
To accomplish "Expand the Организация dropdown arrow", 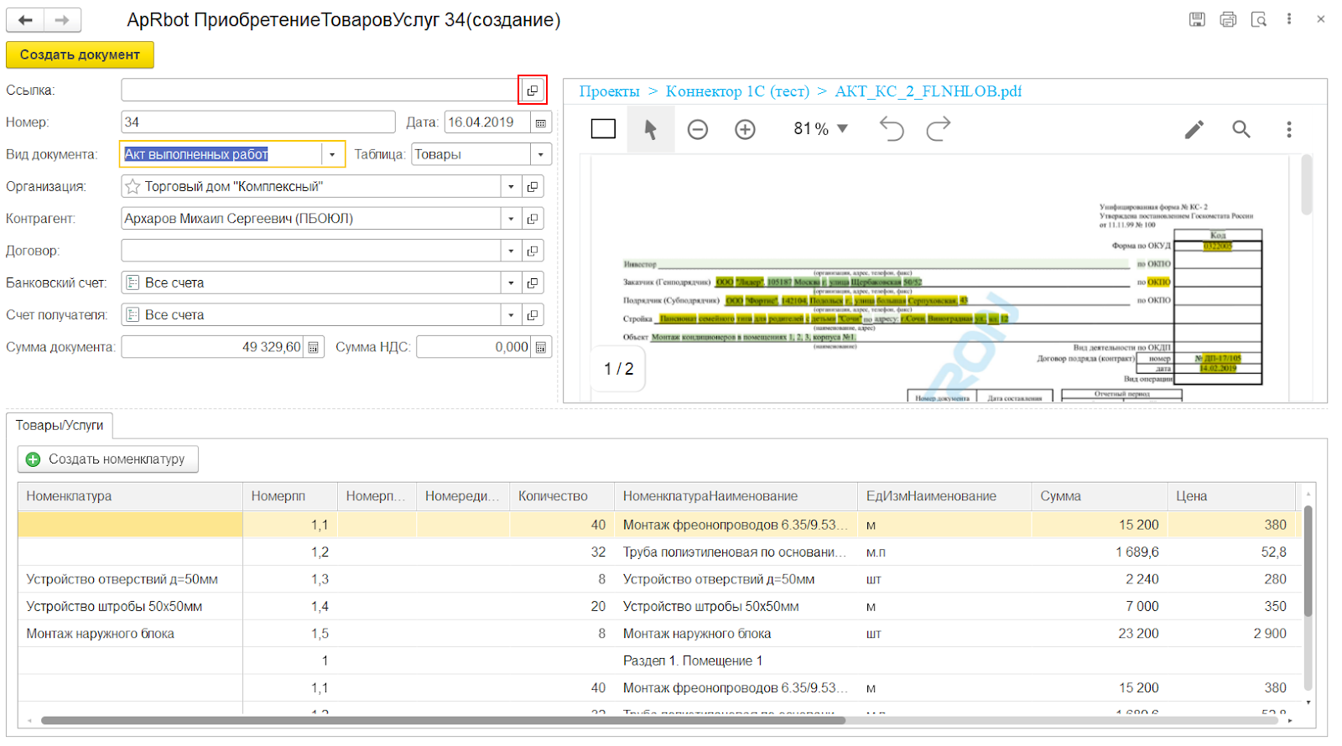I will [x=511, y=187].
